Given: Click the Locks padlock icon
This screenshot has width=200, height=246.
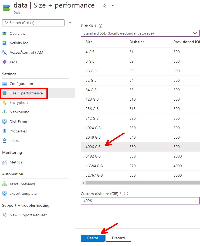Looking at the screenshot, I should pos(5,141).
